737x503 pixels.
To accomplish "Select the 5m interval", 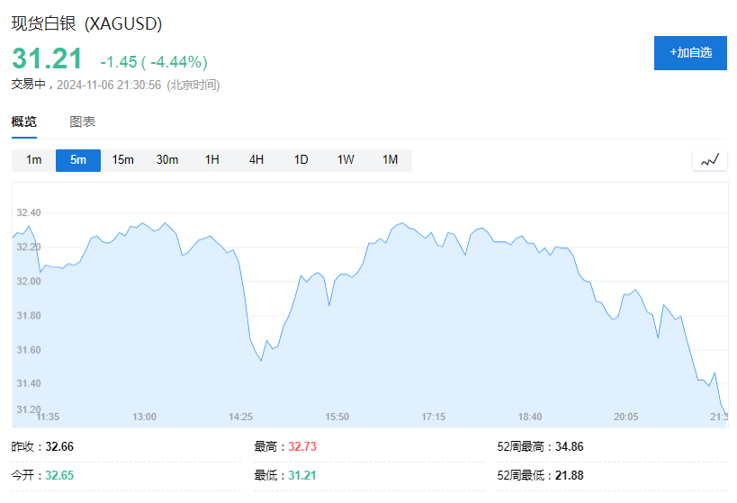I will (78, 160).
